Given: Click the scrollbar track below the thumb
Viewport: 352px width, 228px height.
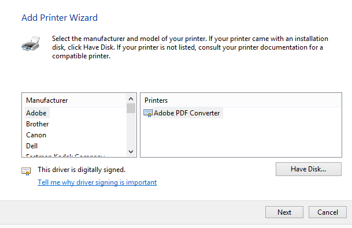Looking at the screenshot, I should [x=131, y=130].
